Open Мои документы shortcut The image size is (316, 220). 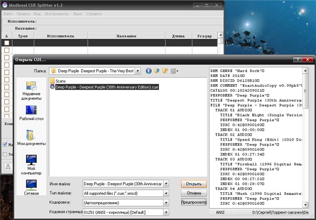tap(31, 138)
